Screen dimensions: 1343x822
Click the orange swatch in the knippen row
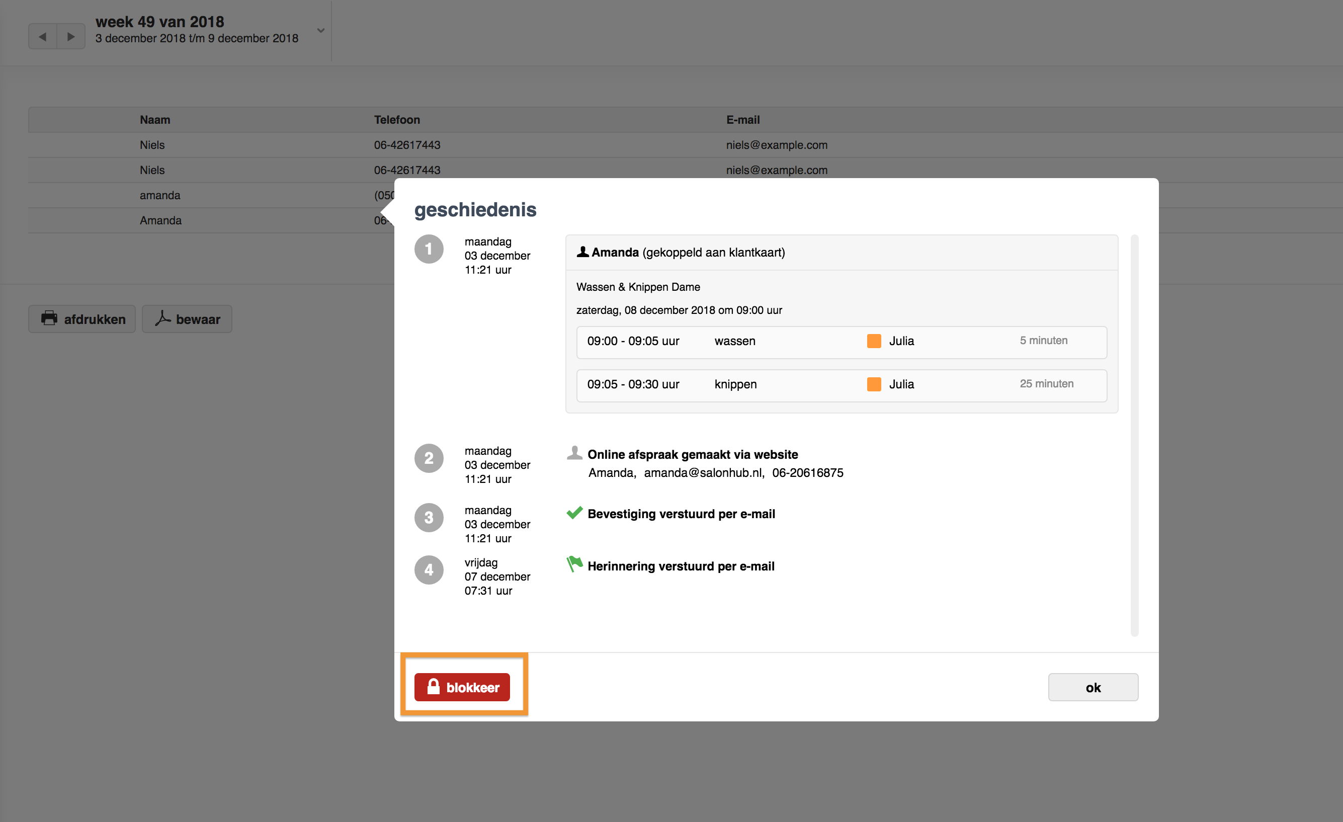click(874, 384)
